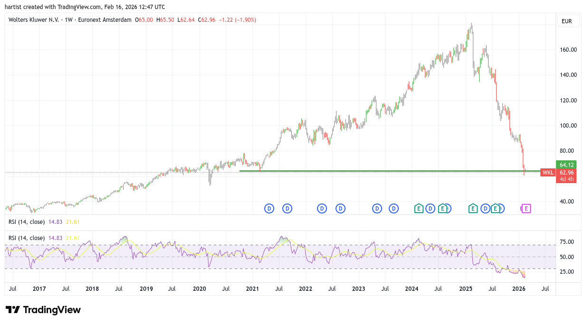586x324 pixels.
Task: Select the upper RSI (14, close) legend
Action: pyautogui.click(x=27, y=222)
